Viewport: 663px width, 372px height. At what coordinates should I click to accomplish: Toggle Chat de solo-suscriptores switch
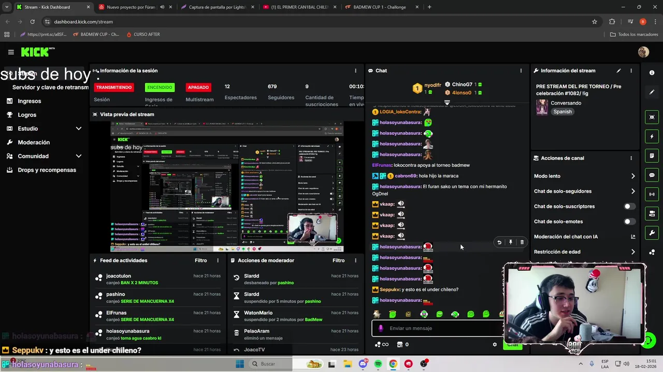pos(629,206)
